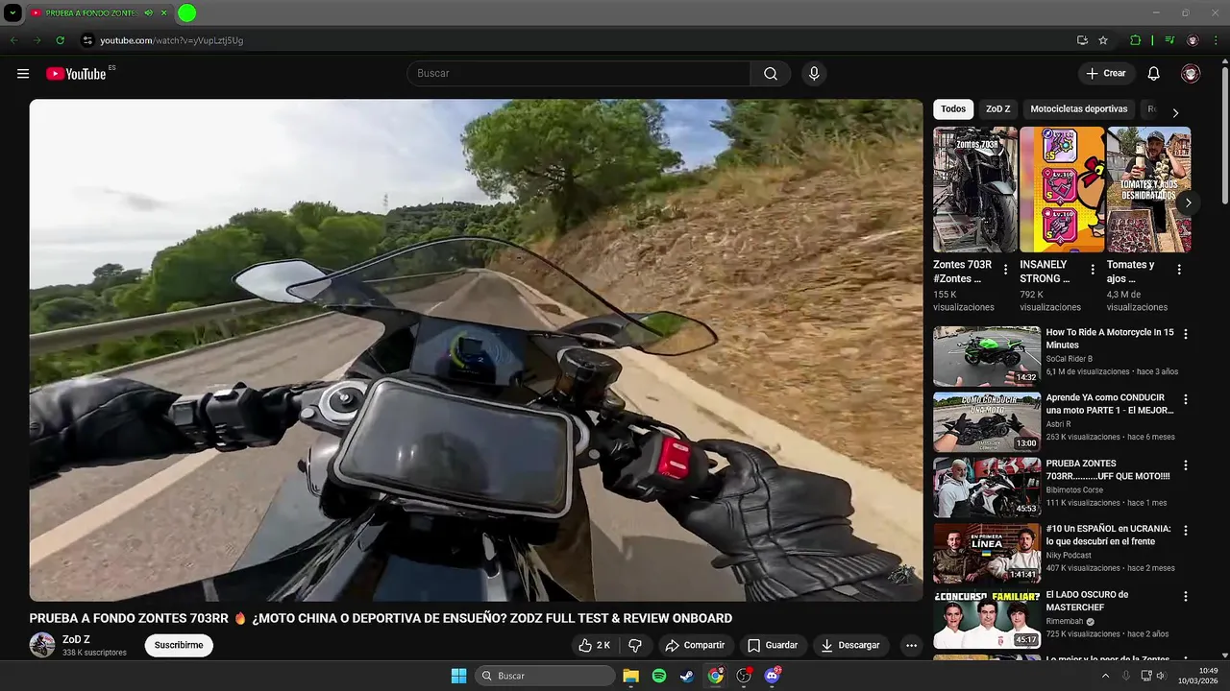1230x691 pixels.
Task: Download video with the Descargar button
Action: pyautogui.click(x=850, y=645)
